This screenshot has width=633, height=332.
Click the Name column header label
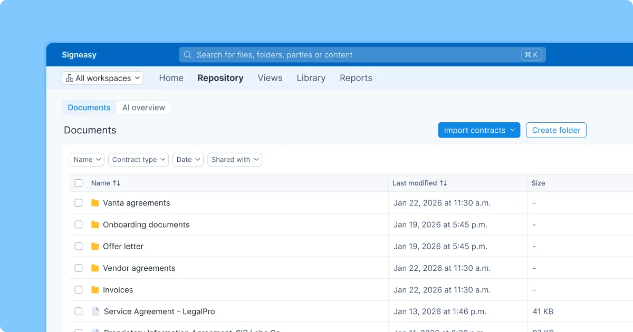(101, 183)
